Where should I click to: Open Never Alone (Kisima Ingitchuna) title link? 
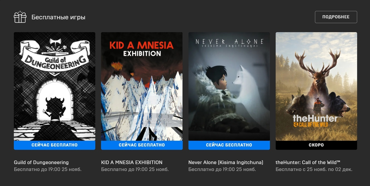click(226, 162)
